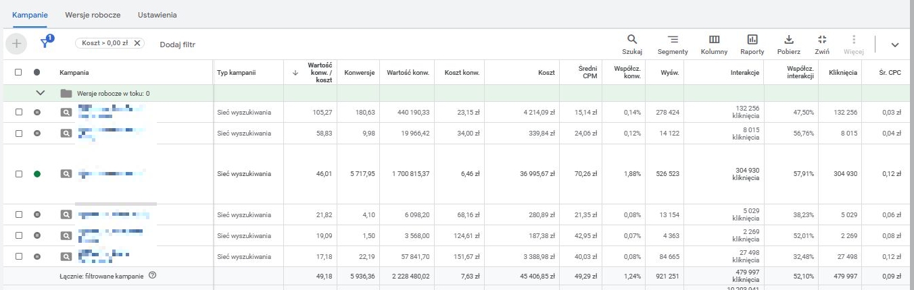Remove the Koszt > 0,00 zł filter

(x=137, y=43)
